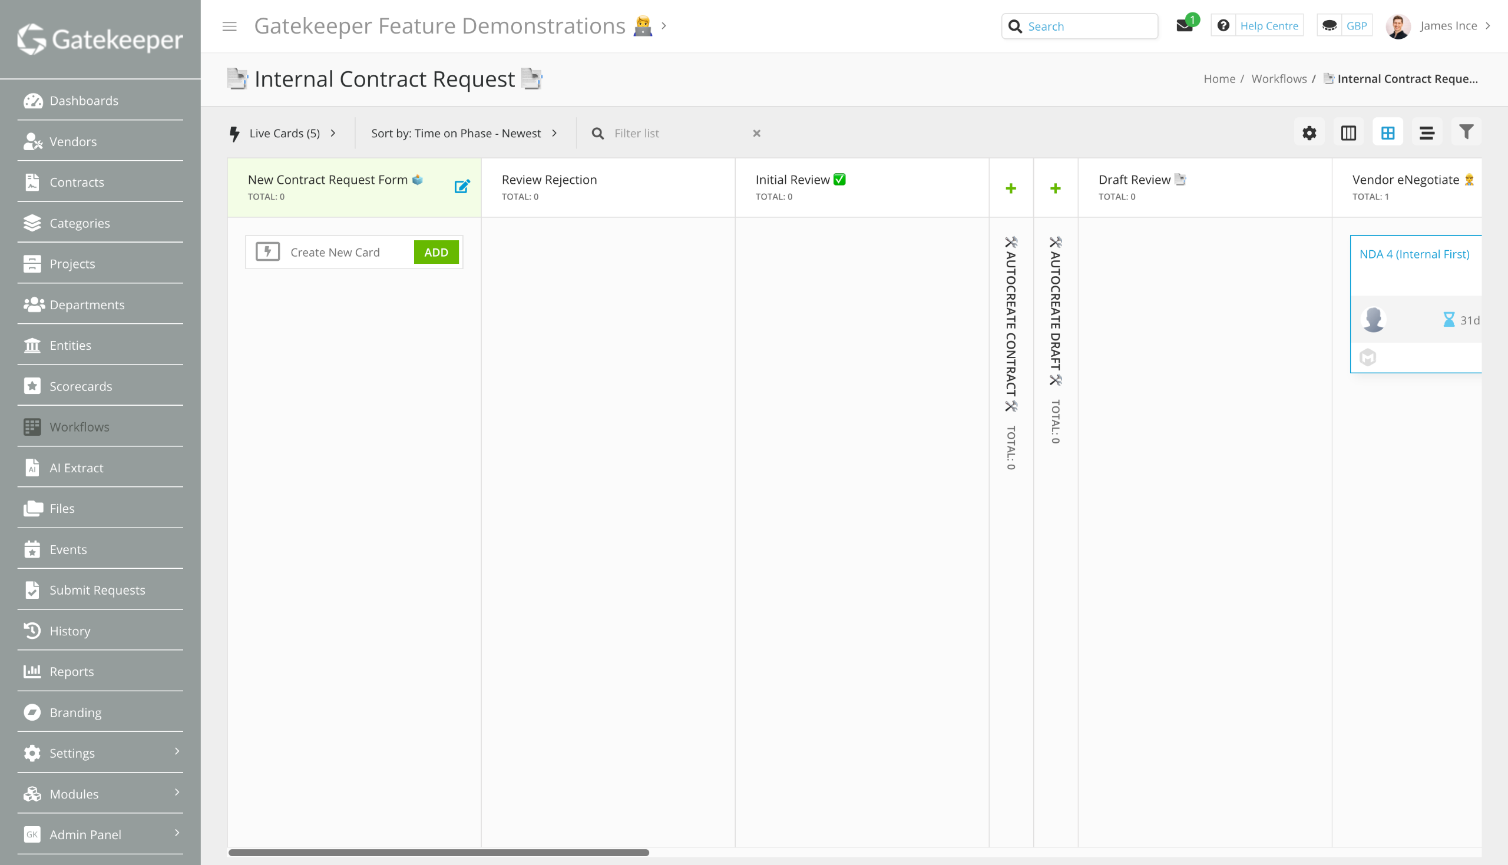Open the funnel filter icon
Screen dimensions: 1508x865
tap(1466, 132)
